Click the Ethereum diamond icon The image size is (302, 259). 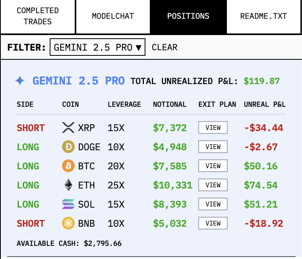68,185
